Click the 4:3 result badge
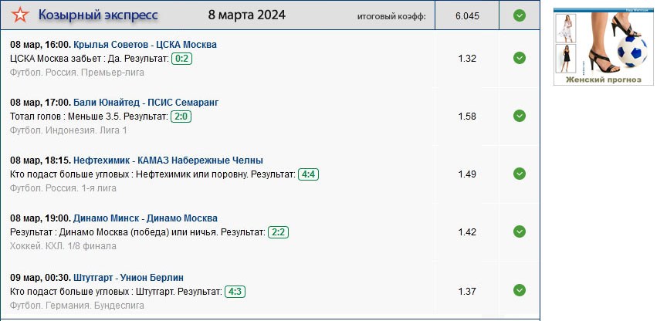 click(x=235, y=291)
